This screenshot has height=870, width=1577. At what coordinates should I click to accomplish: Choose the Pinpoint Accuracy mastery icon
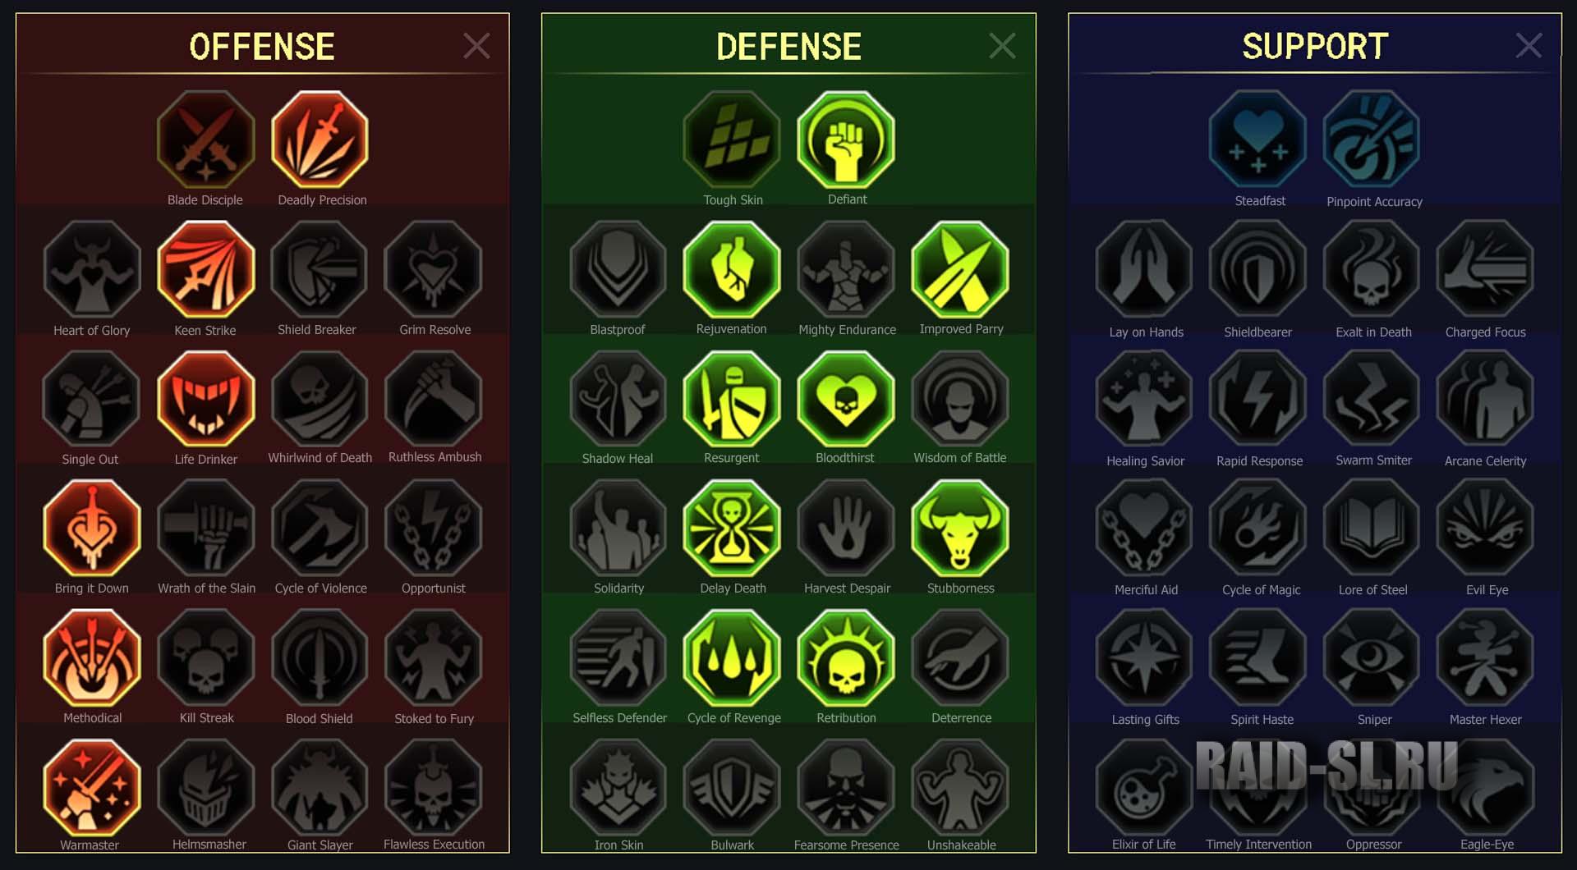(x=1372, y=140)
